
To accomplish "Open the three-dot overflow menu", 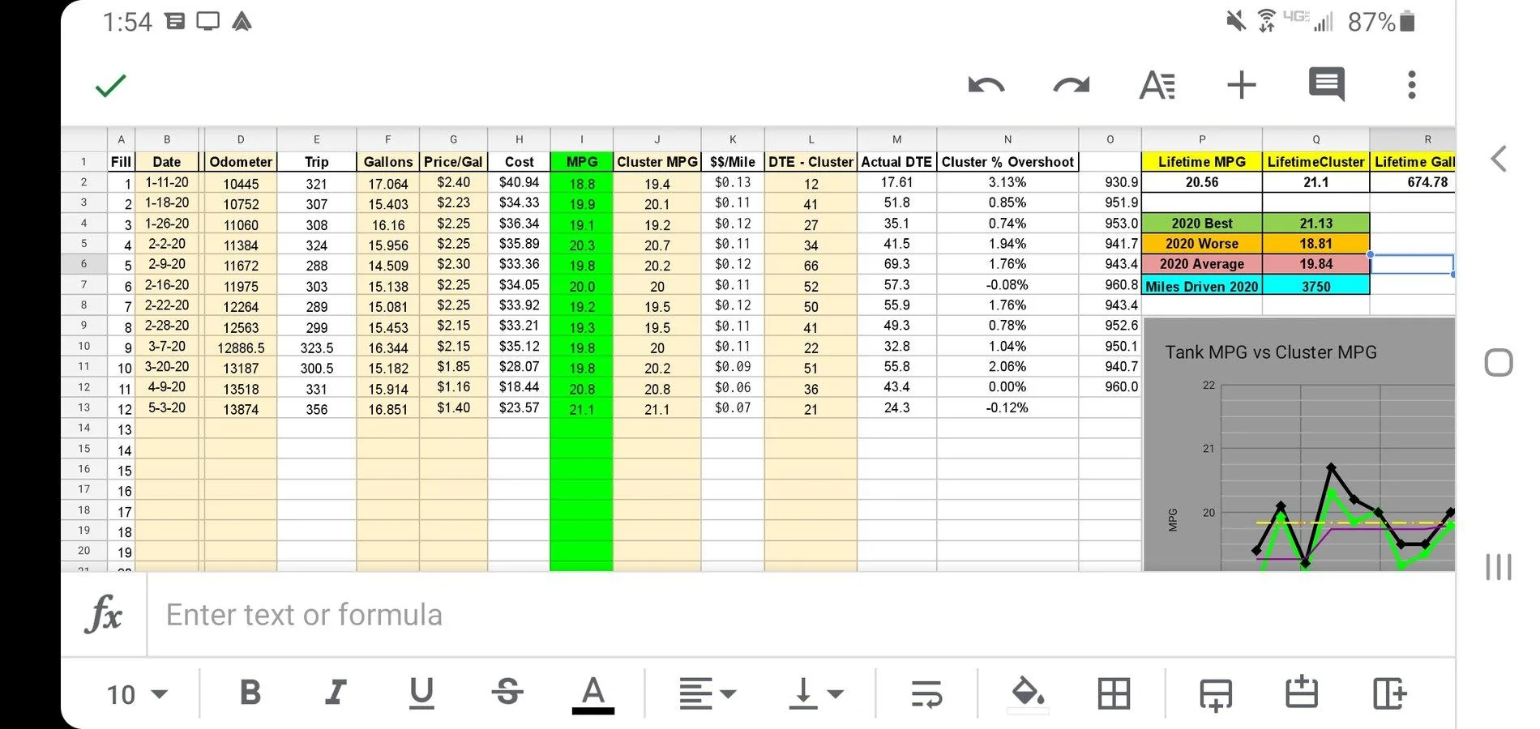I will point(1412,85).
